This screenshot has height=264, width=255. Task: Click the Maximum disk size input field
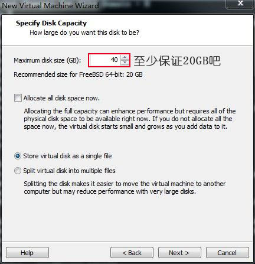(x=104, y=60)
